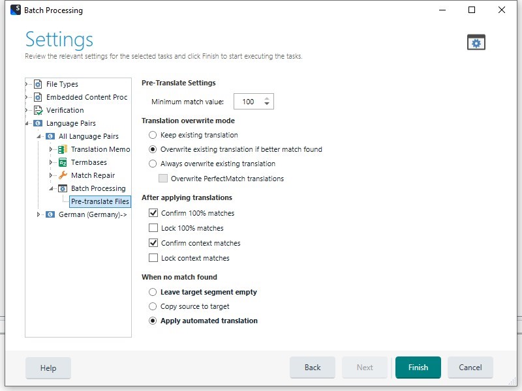Viewport: 522px width, 391px height.
Task: Click the Batch Processing gear icon
Action: click(x=63, y=188)
